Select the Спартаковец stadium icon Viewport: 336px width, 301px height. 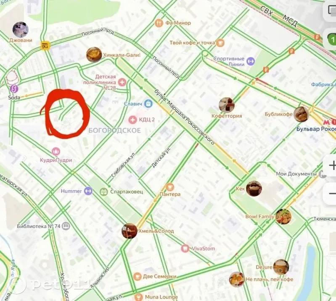(x=104, y=192)
